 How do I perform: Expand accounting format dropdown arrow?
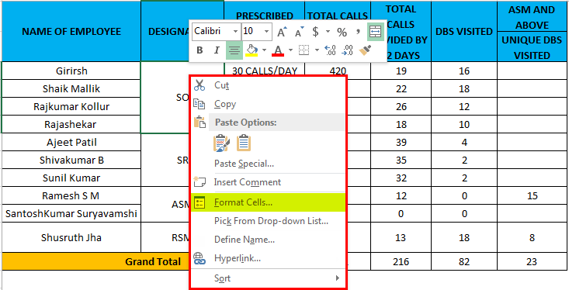click(x=328, y=32)
